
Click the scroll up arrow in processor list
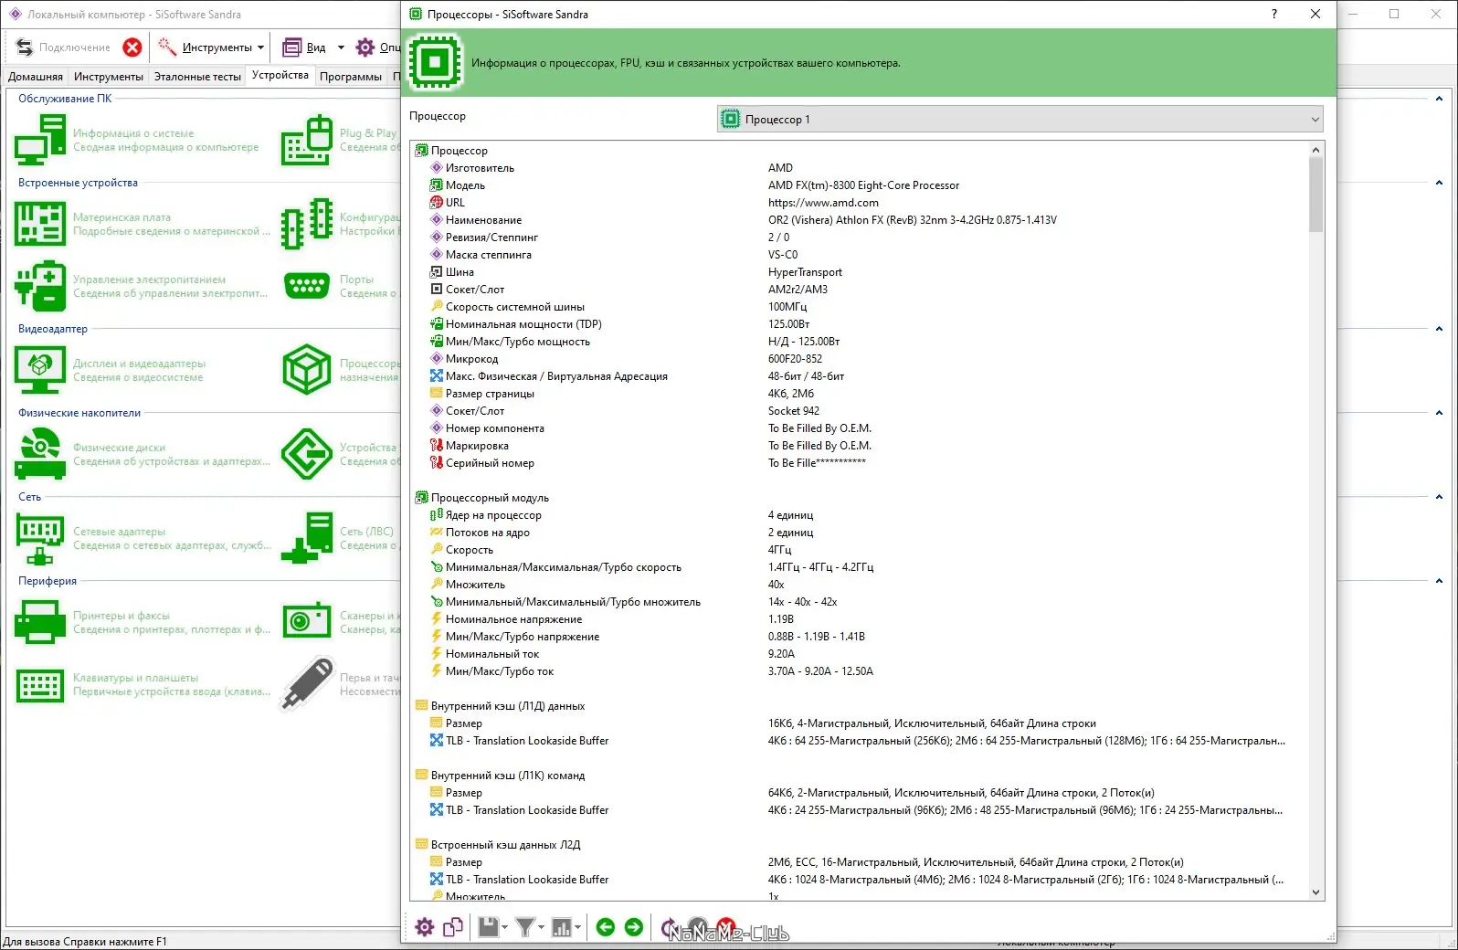(1316, 150)
